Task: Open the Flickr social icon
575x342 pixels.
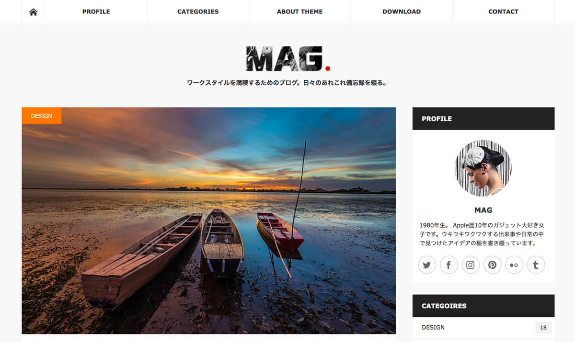Action: coord(514,265)
